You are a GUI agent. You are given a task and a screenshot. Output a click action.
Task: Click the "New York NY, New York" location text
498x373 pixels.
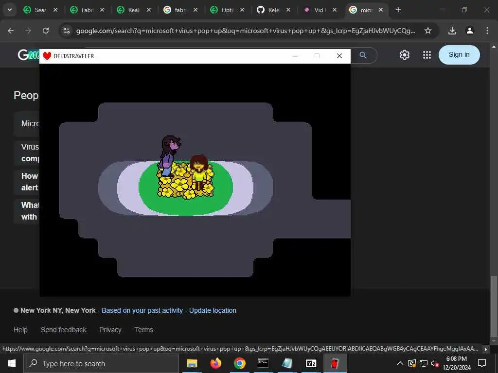(x=58, y=310)
